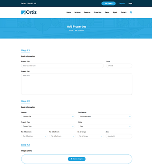This screenshot has height=165, width=152.
Task: Focus the Price input field
Action: [x=119, y=66]
